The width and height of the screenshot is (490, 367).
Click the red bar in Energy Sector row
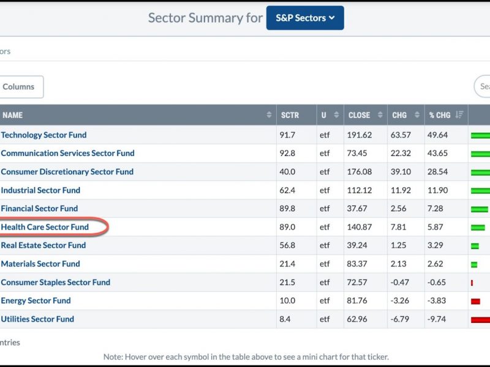pos(475,301)
